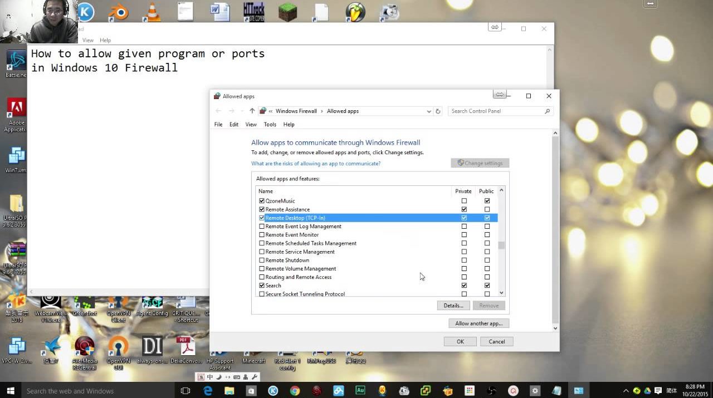Open the risks of allowing an app link
713x398 pixels.
(x=316, y=164)
